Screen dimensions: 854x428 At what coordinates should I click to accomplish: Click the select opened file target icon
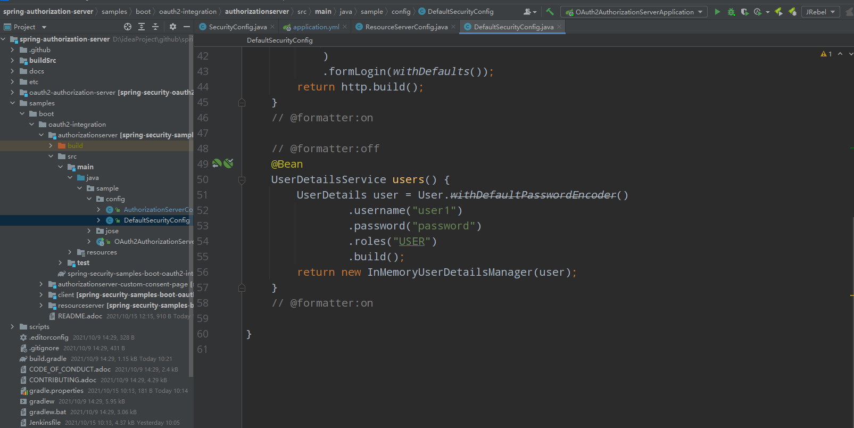point(128,27)
